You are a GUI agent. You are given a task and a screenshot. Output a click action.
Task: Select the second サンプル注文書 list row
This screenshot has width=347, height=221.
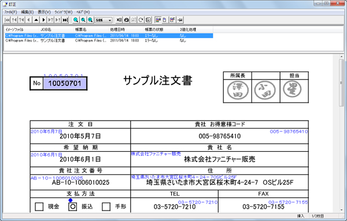pyautogui.click(x=109, y=40)
